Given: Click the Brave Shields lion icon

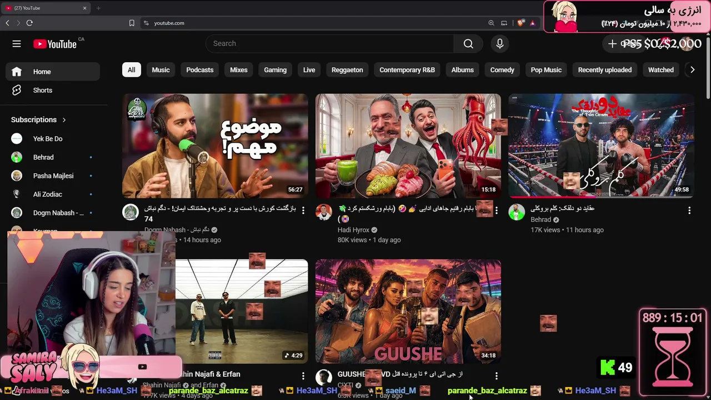Looking at the screenshot, I should [520, 23].
